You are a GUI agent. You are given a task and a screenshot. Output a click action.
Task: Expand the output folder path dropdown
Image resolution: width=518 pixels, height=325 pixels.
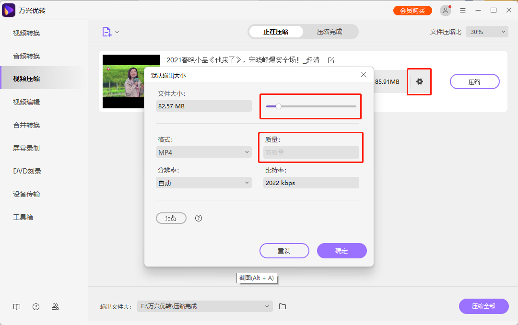(x=267, y=306)
